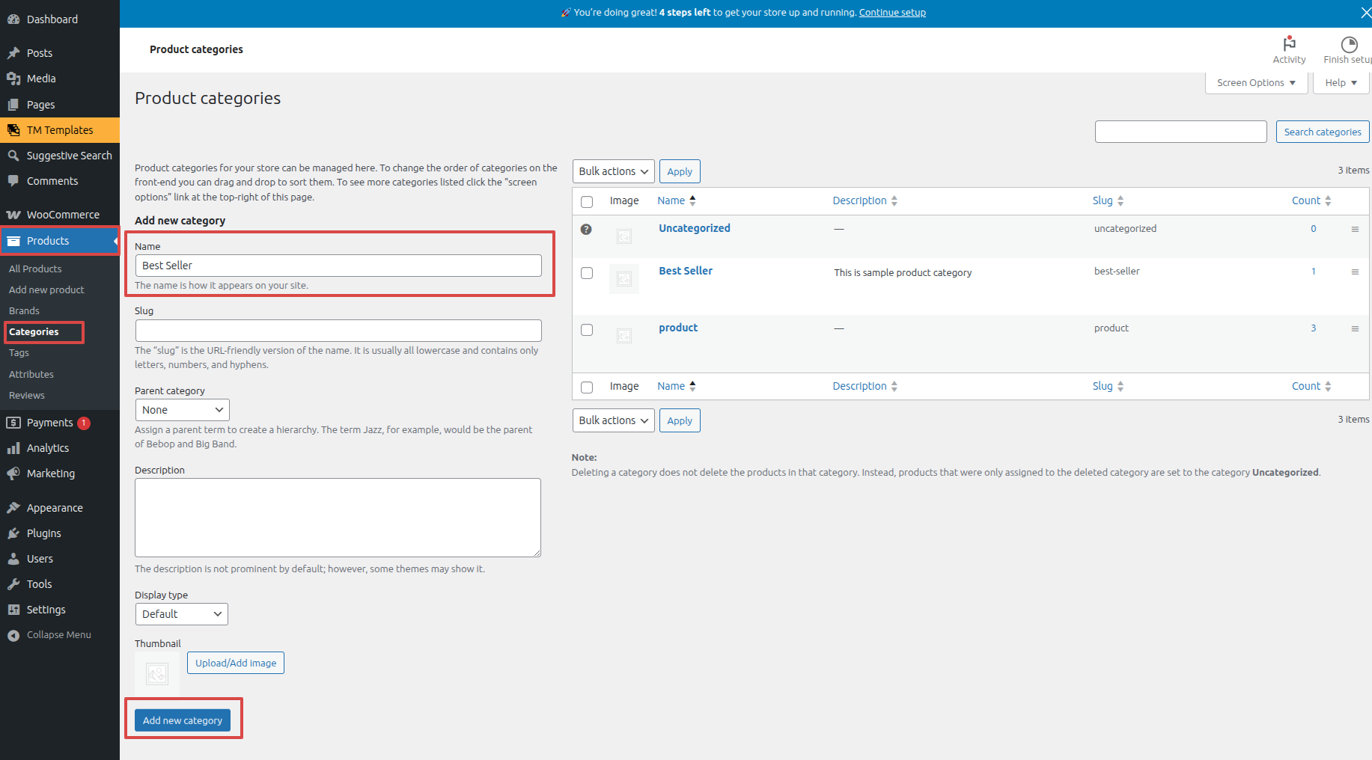This screenshot has width=1372, height=760.
Task: Click the help icon beside Uncategorized
Action: (586, 230)
